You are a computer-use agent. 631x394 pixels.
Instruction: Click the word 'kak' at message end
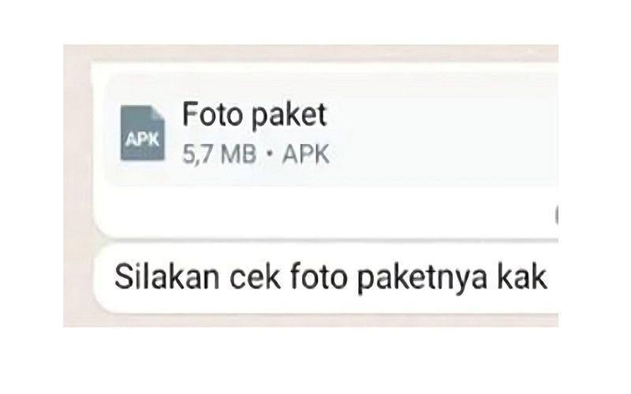tap(522, 277)
